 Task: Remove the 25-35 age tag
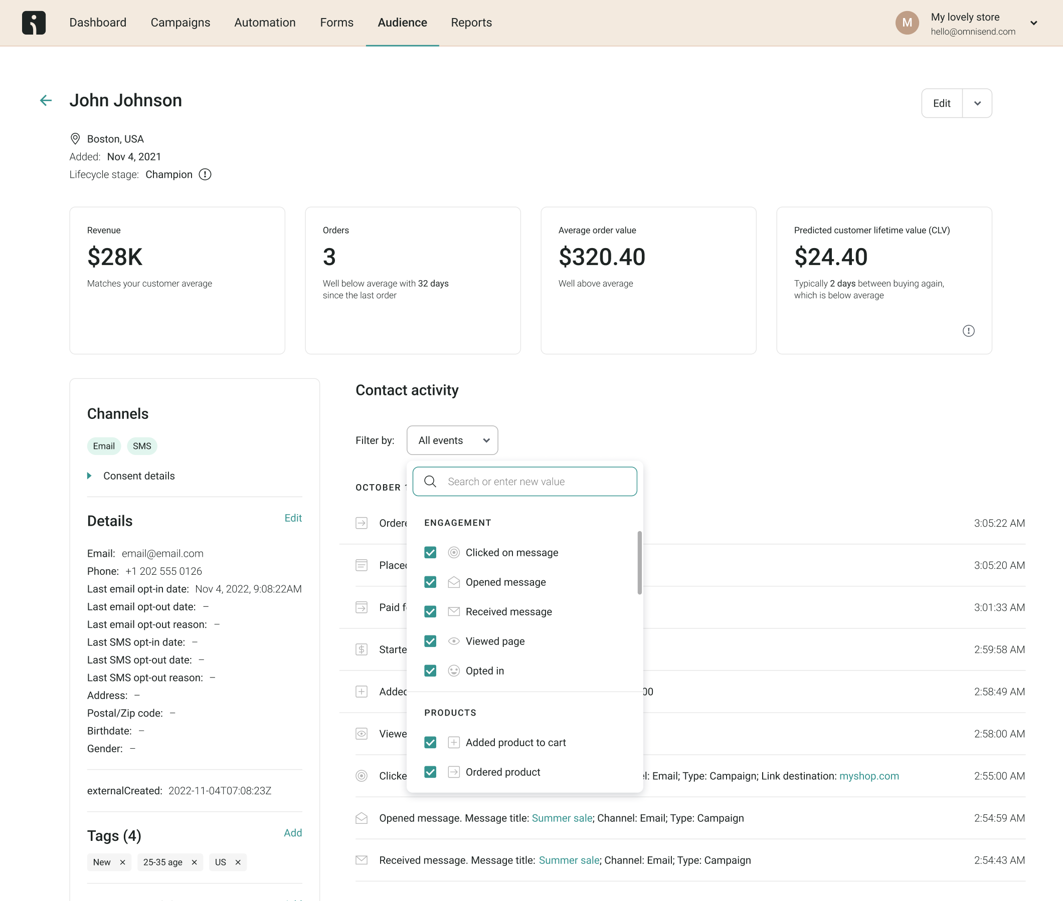click(194, 863)
